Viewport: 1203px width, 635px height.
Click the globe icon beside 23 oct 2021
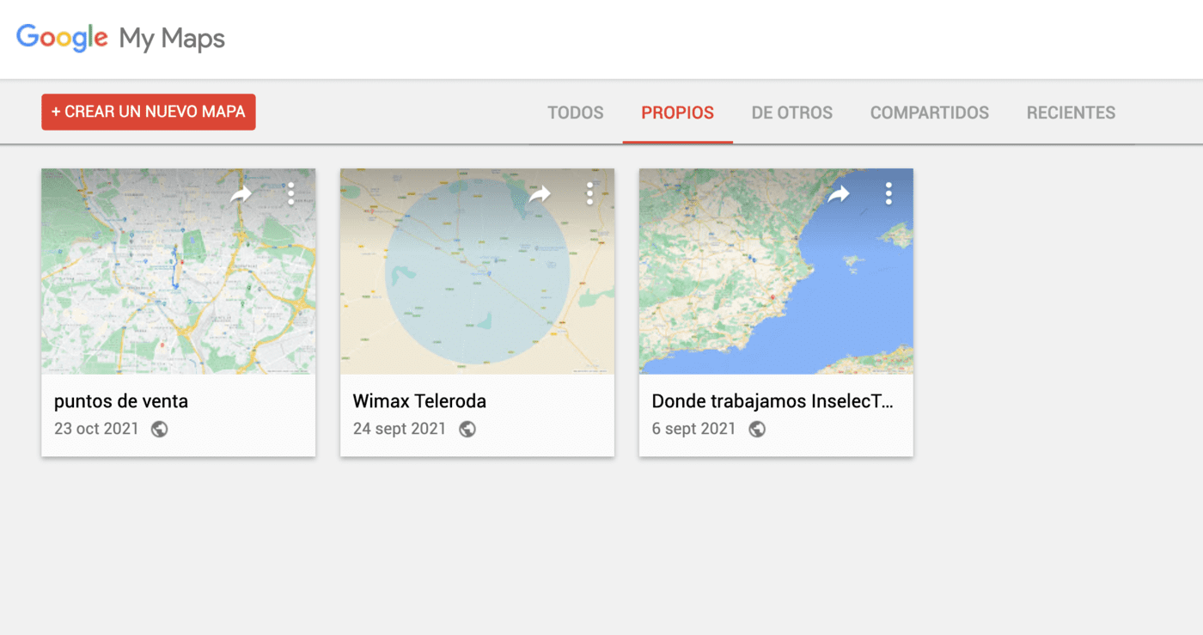pos(160,429)
